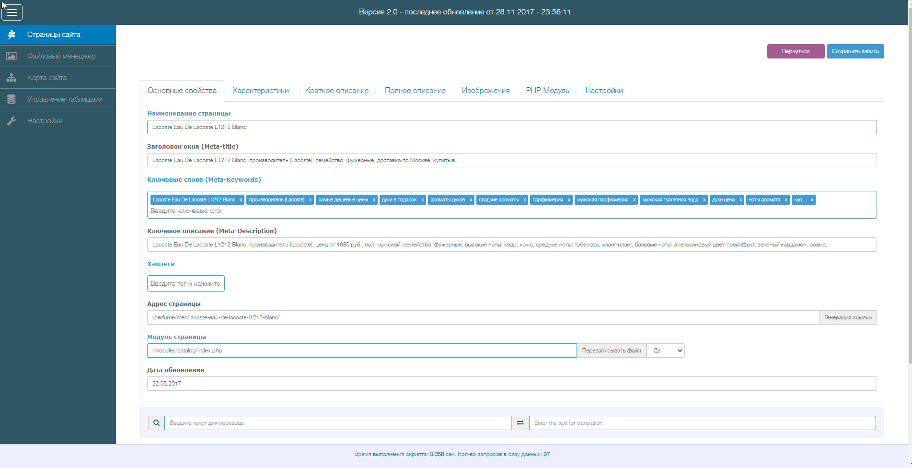Focus the Наименование страницы field

tap(512, 127)
